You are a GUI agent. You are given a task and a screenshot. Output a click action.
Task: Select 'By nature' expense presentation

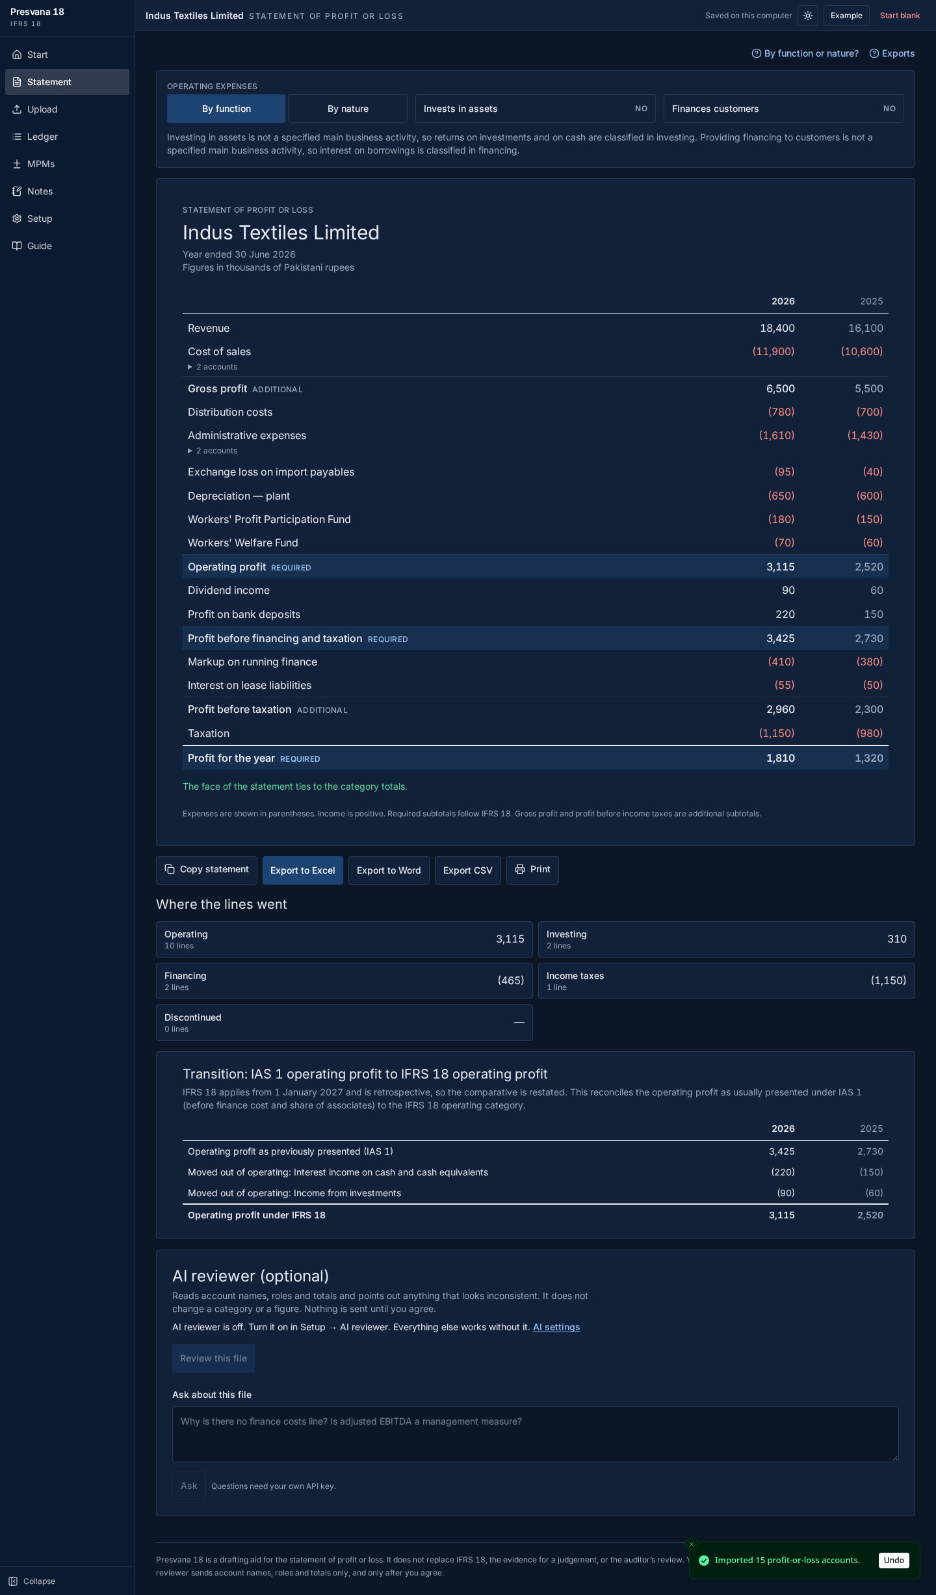click(x=348, y=109)
